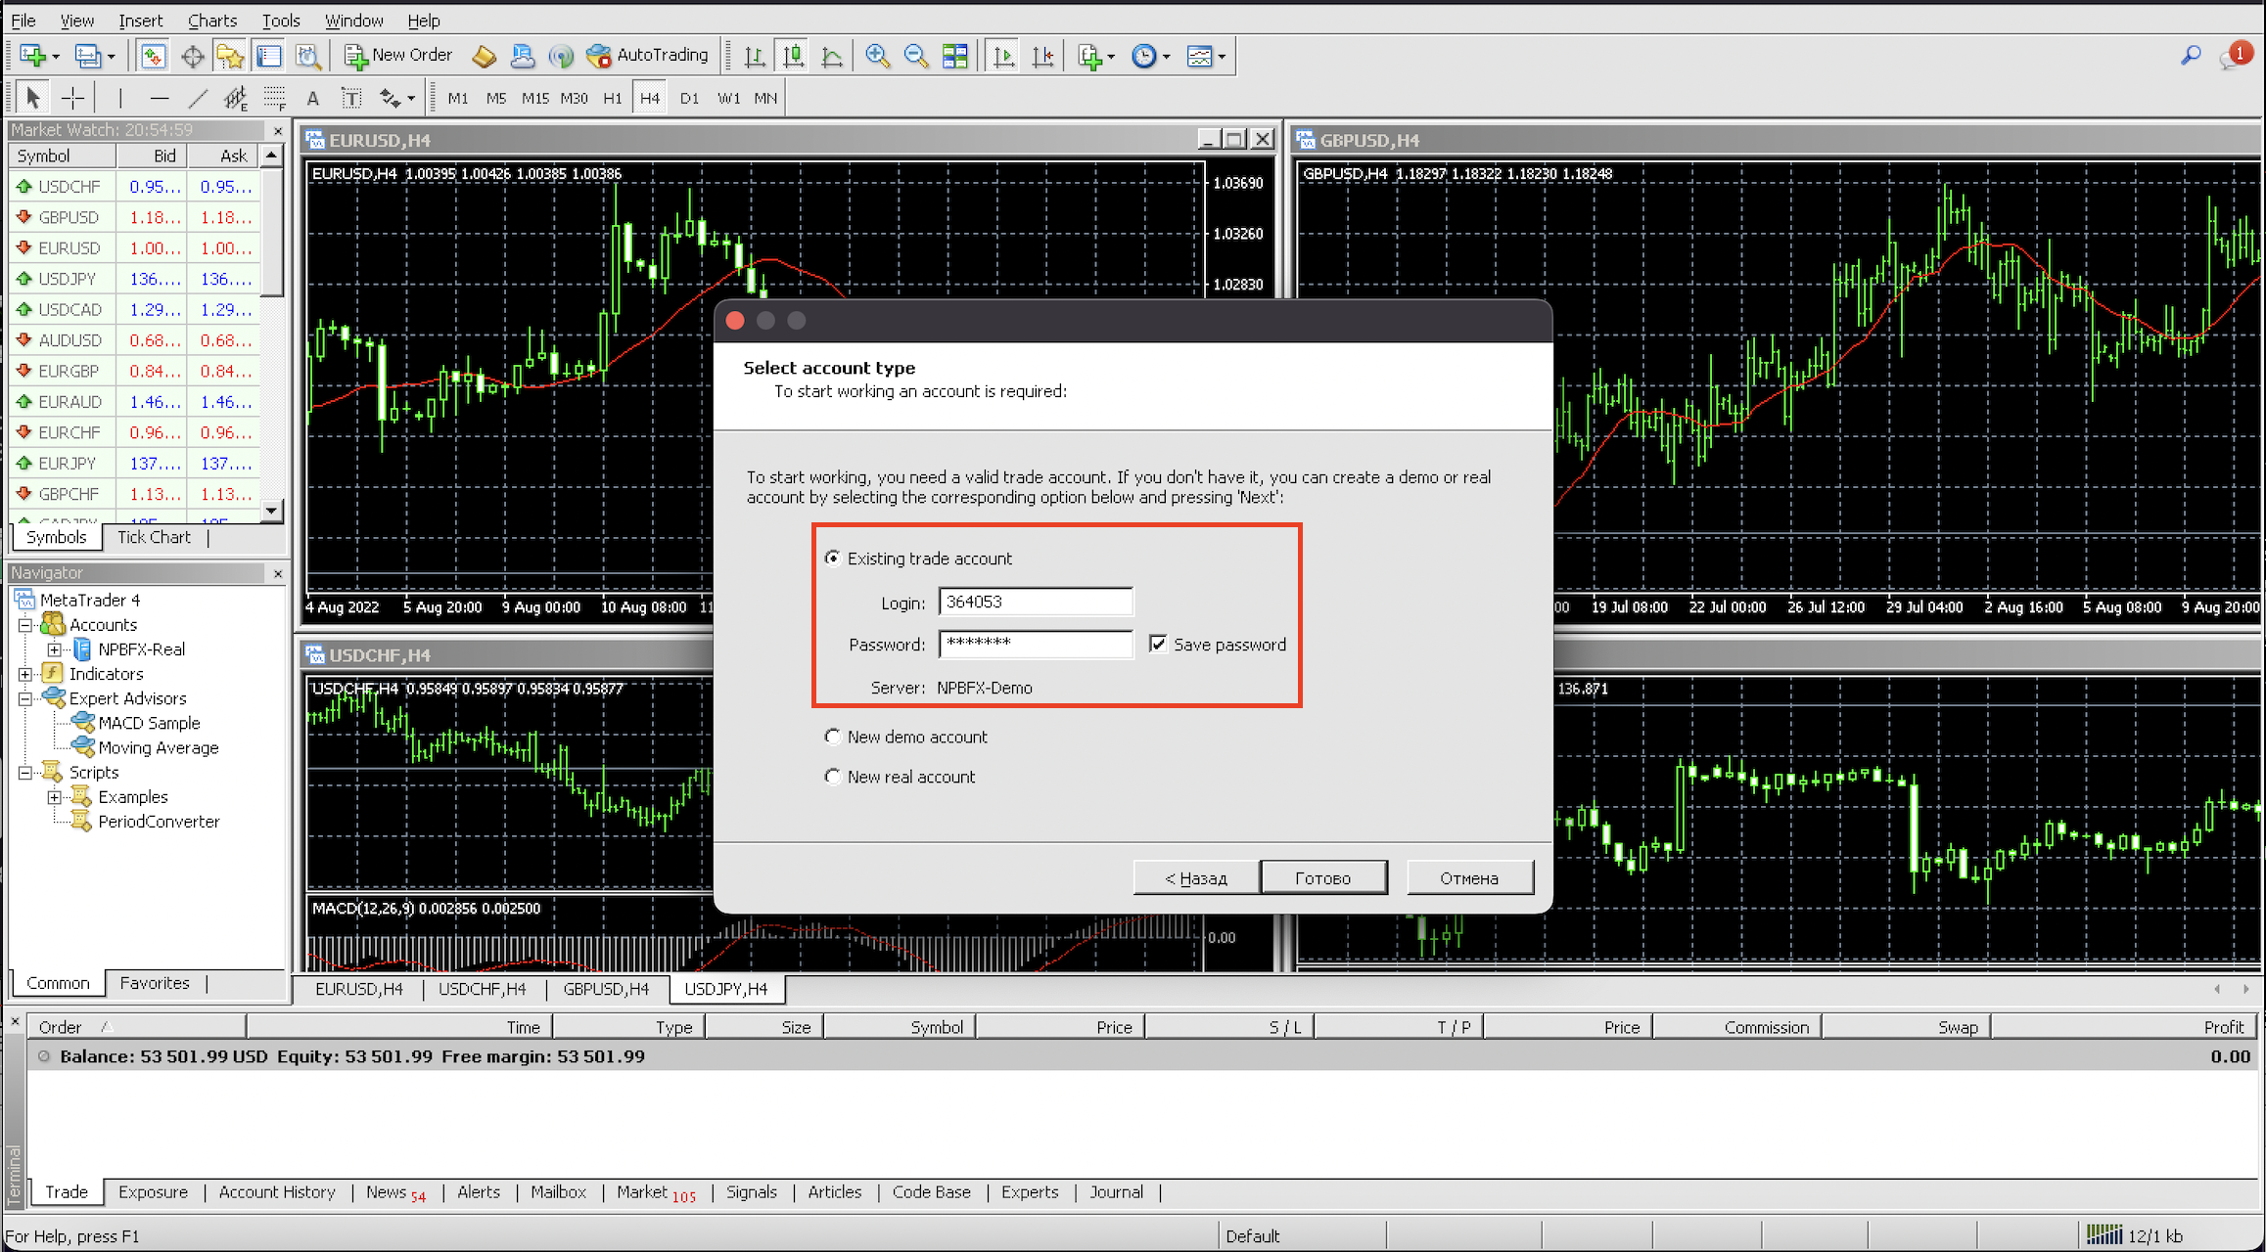Expand the NPBFX-Real account tree node
2266x1252 pixels.
coord(55,649)
